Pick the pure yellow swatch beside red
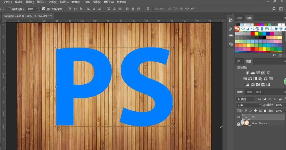286x150 pixels. click(x=257, y=34)
